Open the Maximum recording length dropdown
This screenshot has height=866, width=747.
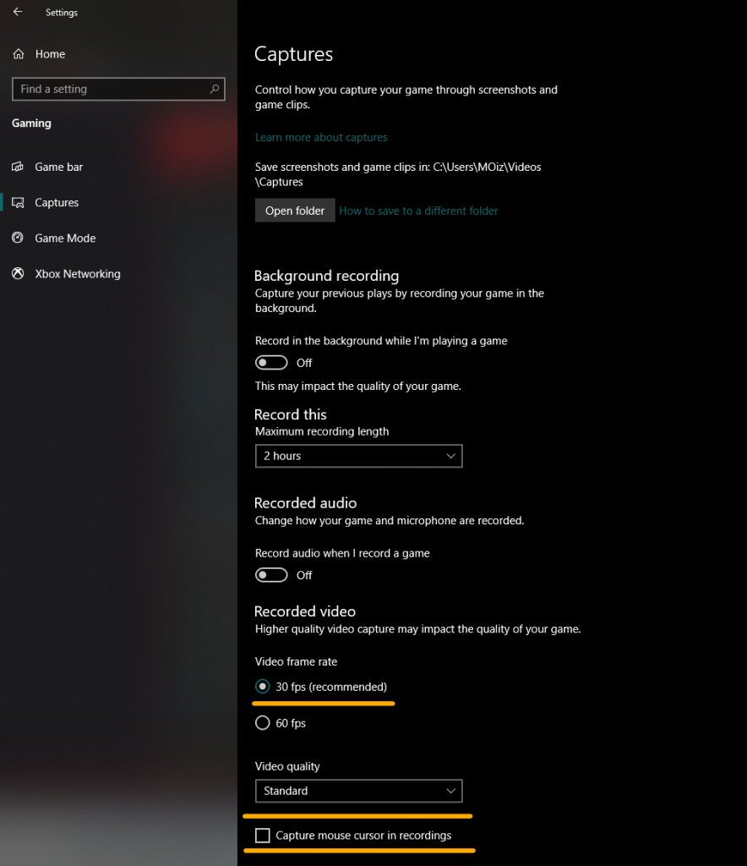point(358,456)
